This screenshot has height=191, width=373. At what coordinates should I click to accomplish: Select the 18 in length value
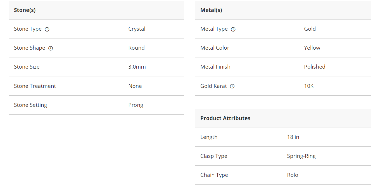pyautogui.click(x=293, y=137)
